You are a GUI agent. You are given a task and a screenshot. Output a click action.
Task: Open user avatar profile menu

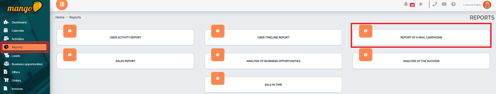(487, 5)
